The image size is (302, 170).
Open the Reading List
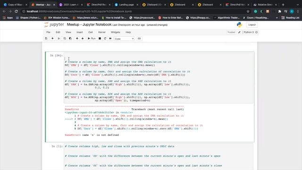point(291,18)
